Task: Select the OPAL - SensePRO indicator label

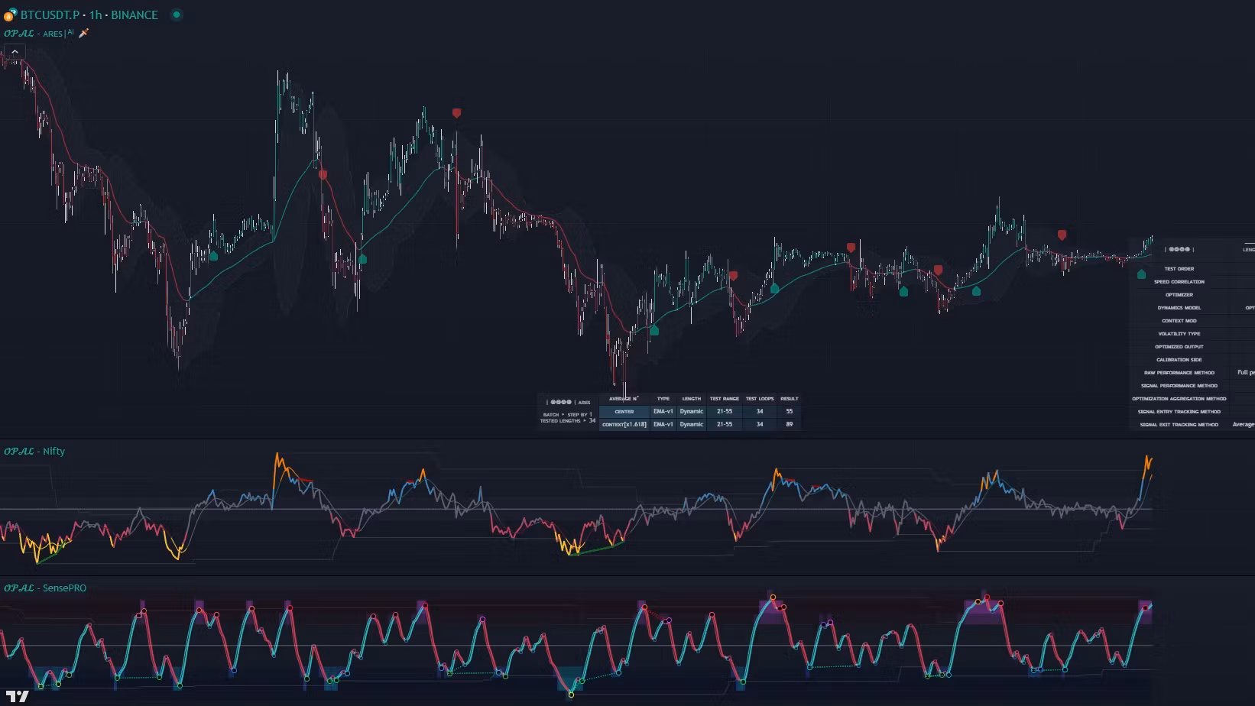Action: (x=45, y=588)
